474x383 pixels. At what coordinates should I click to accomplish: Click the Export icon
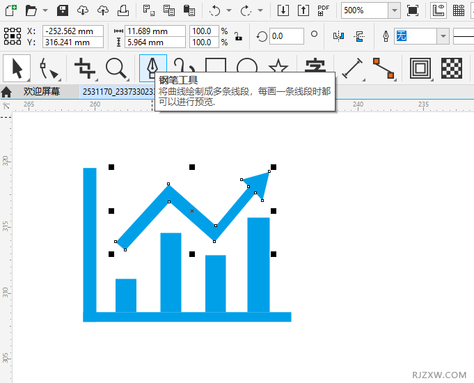tap(303, 10)
